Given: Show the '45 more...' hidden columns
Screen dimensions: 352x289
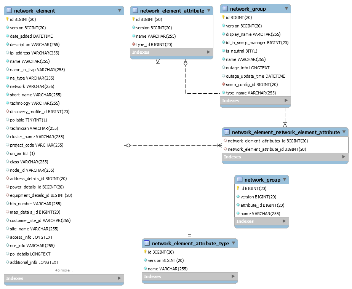Looking at the screenshot, I should 64,270.
